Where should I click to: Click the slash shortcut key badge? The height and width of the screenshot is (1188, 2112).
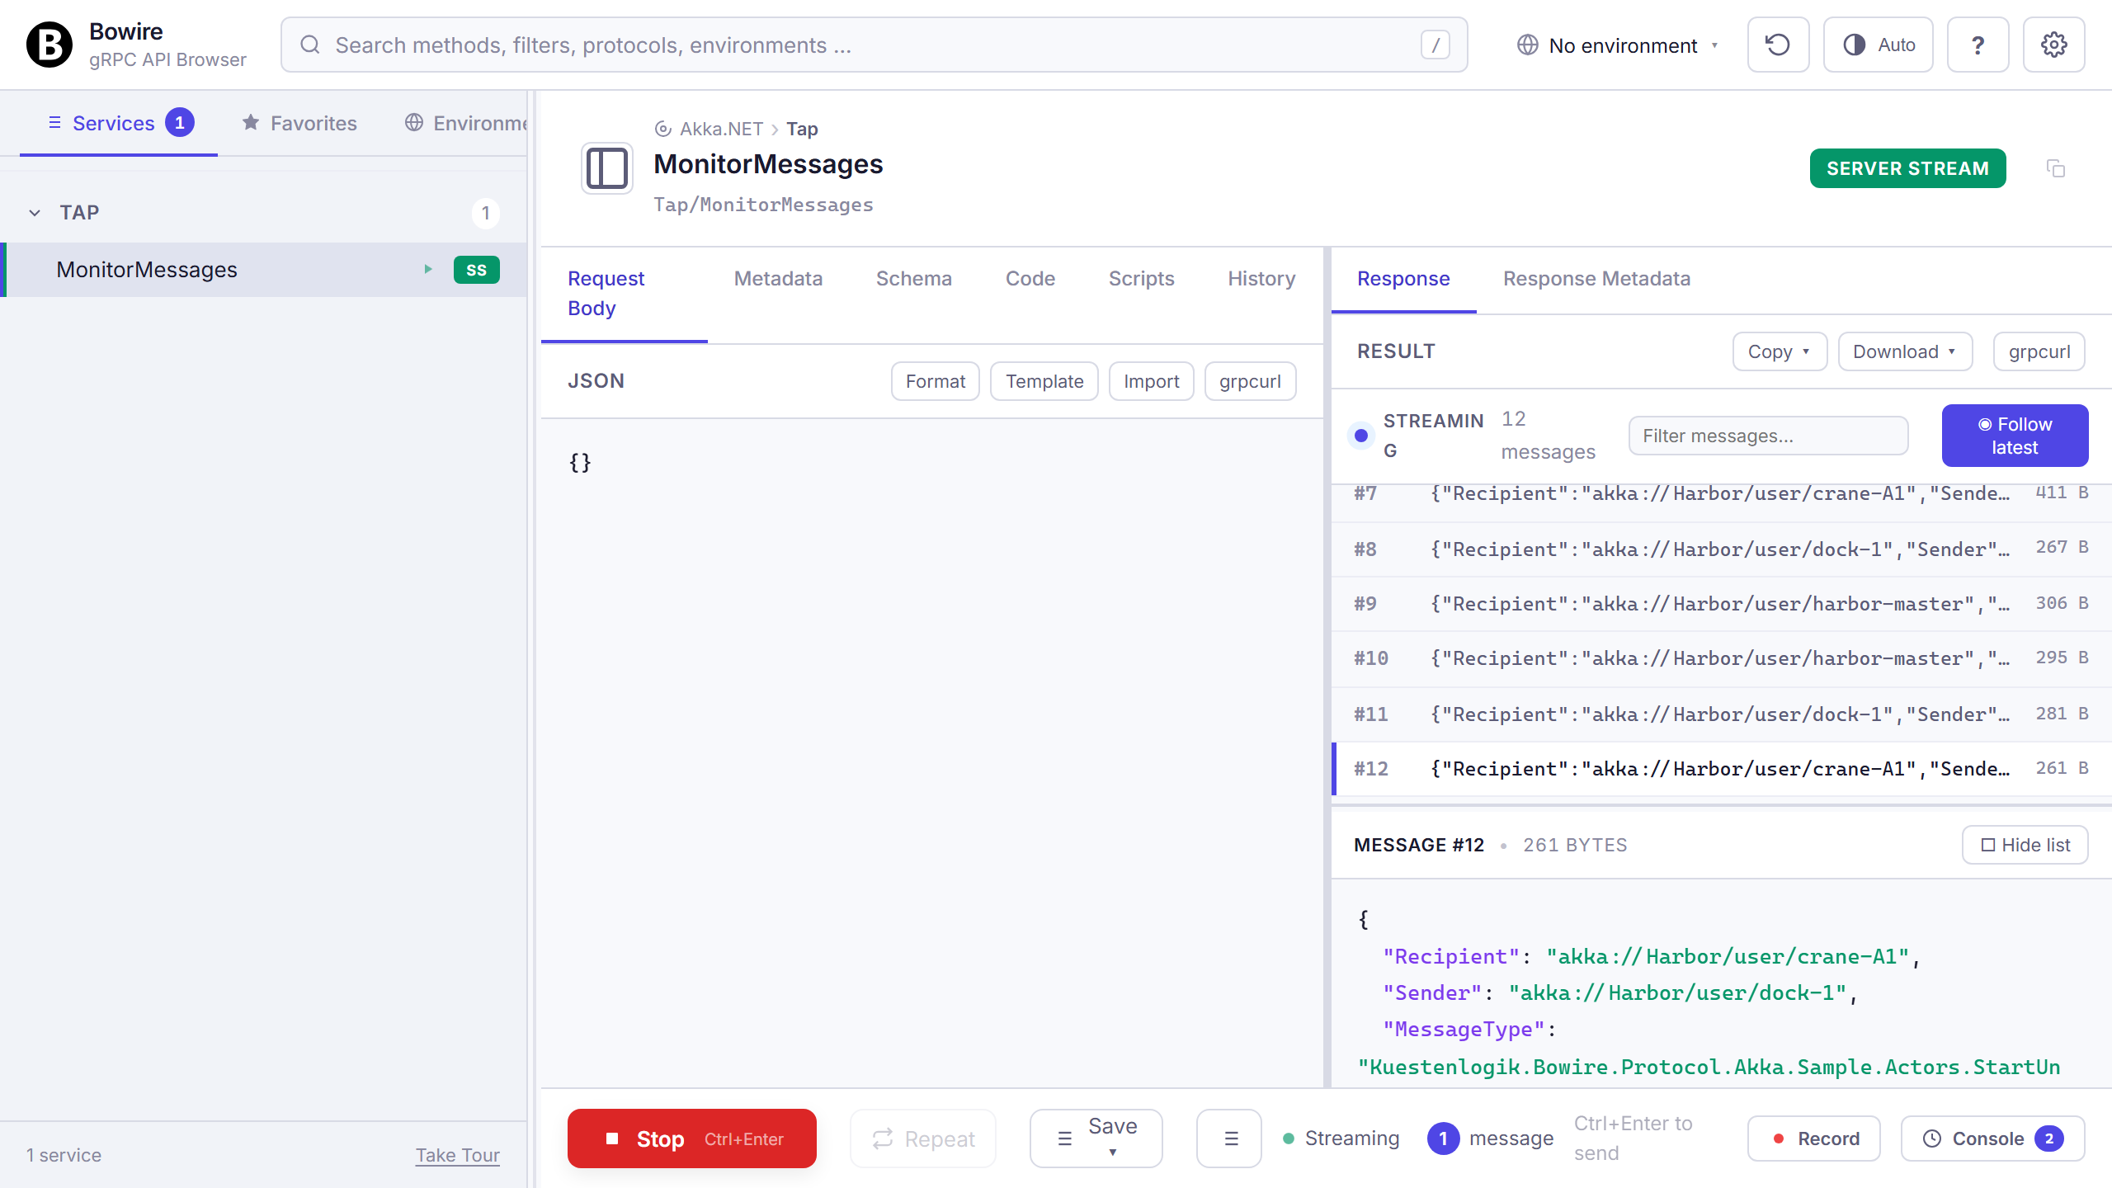click(1435, 45)
